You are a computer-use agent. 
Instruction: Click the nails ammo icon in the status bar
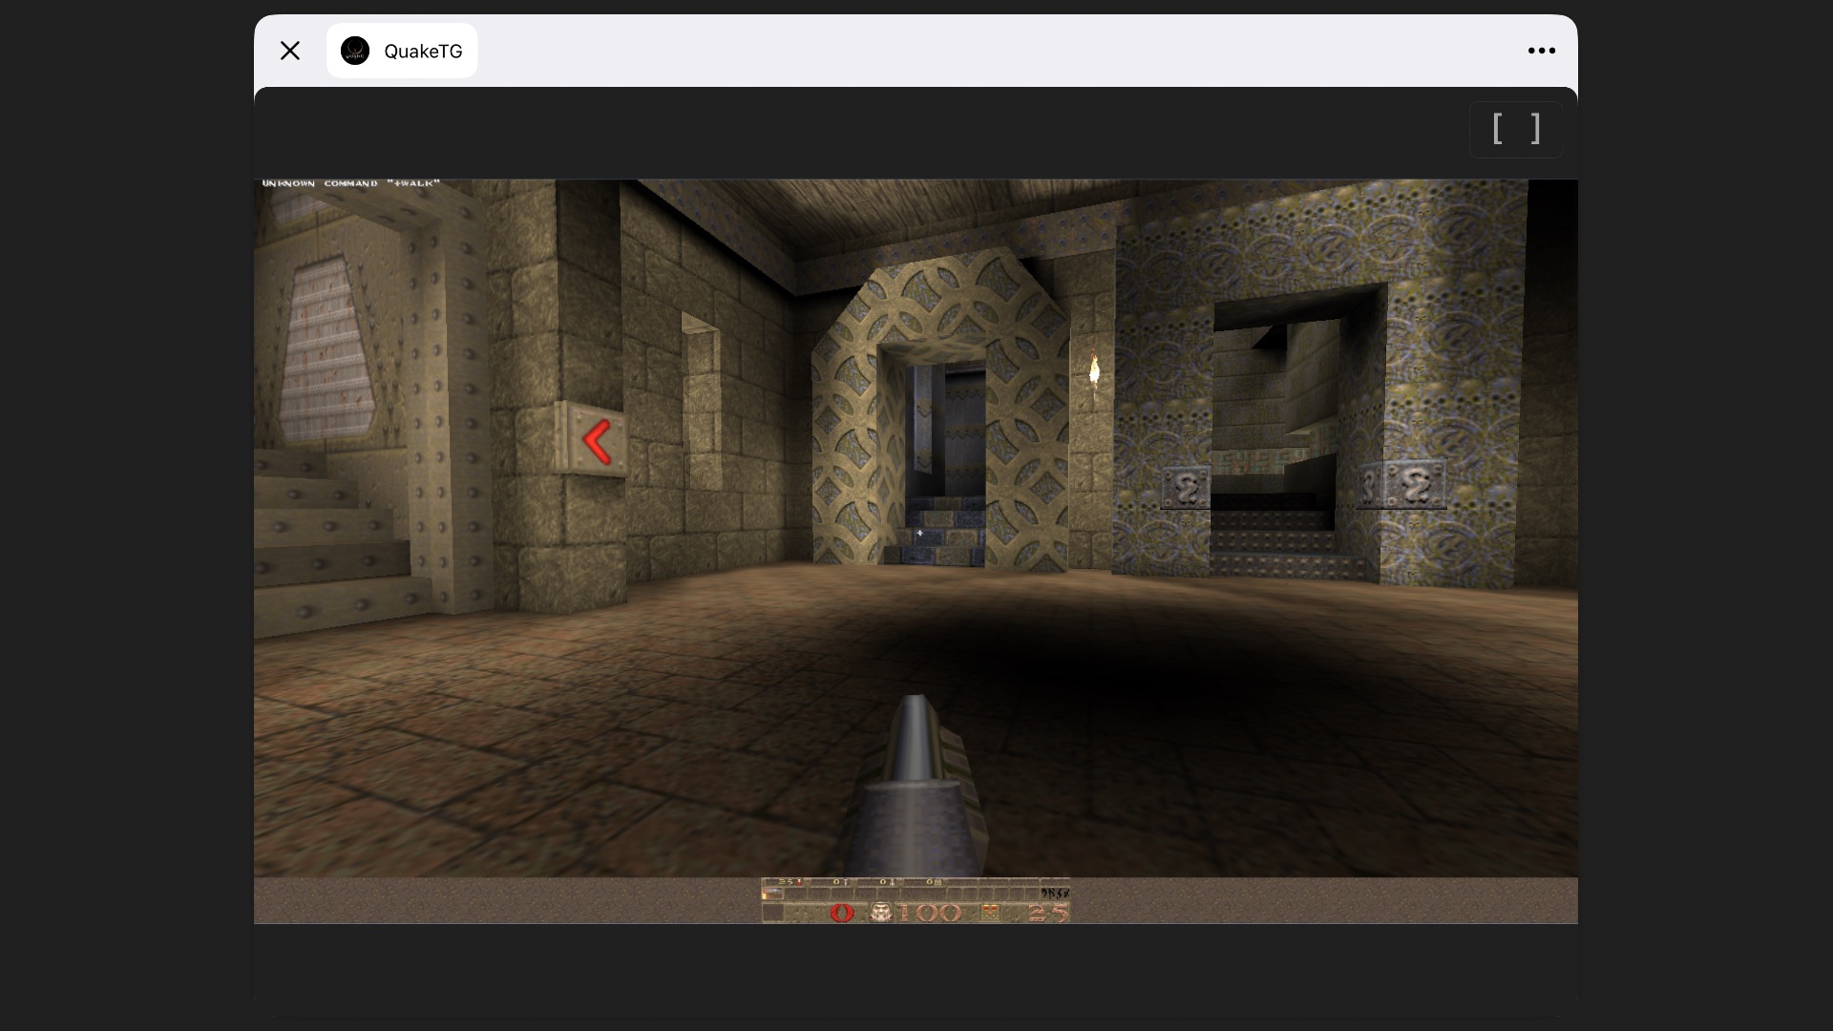pos(848,883)
